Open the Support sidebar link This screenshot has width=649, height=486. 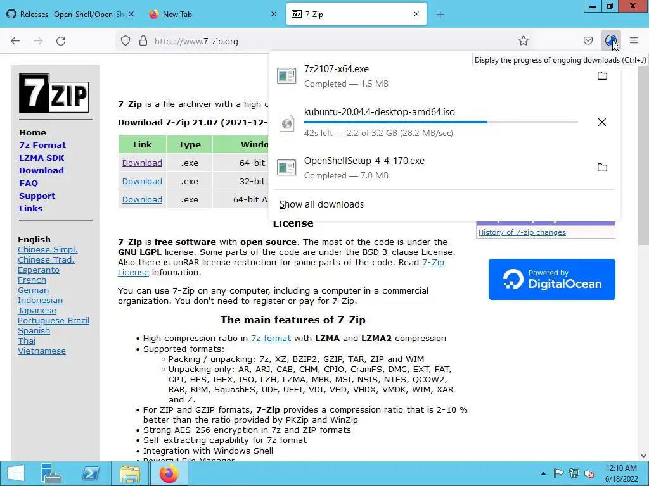tap(37, 196)
